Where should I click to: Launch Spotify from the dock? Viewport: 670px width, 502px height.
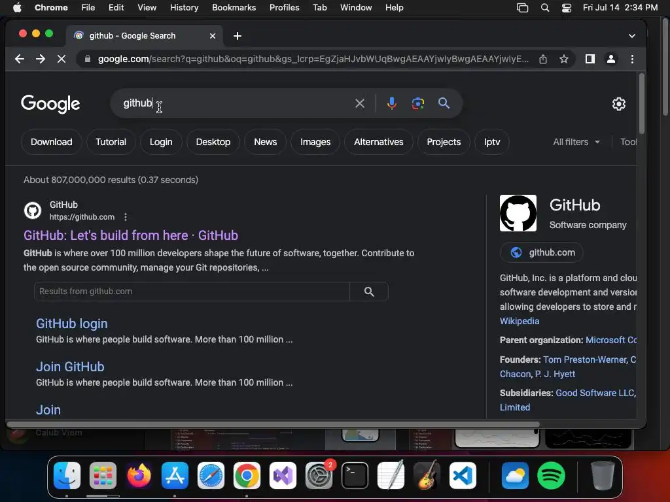551,476
